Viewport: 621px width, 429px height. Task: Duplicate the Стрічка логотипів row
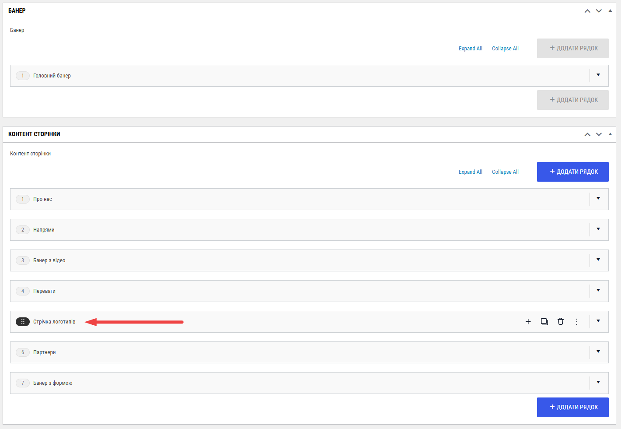544,322
